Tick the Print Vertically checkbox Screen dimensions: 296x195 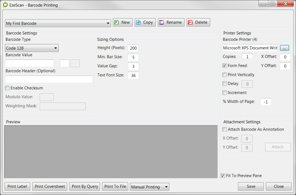pyautogui.click(x=225, y=75)
